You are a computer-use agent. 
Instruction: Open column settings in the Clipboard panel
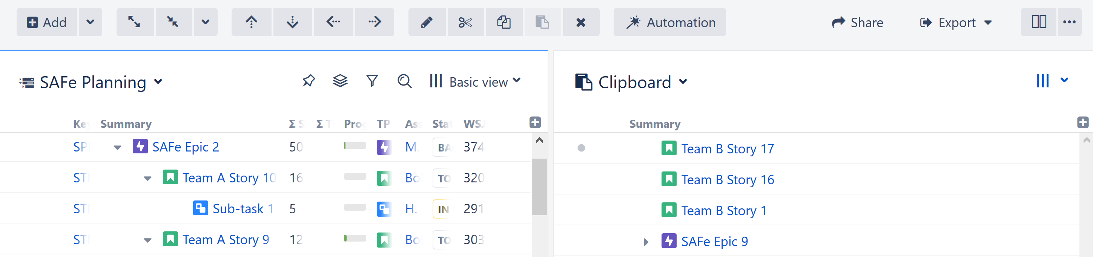[x=1043, y=81]
